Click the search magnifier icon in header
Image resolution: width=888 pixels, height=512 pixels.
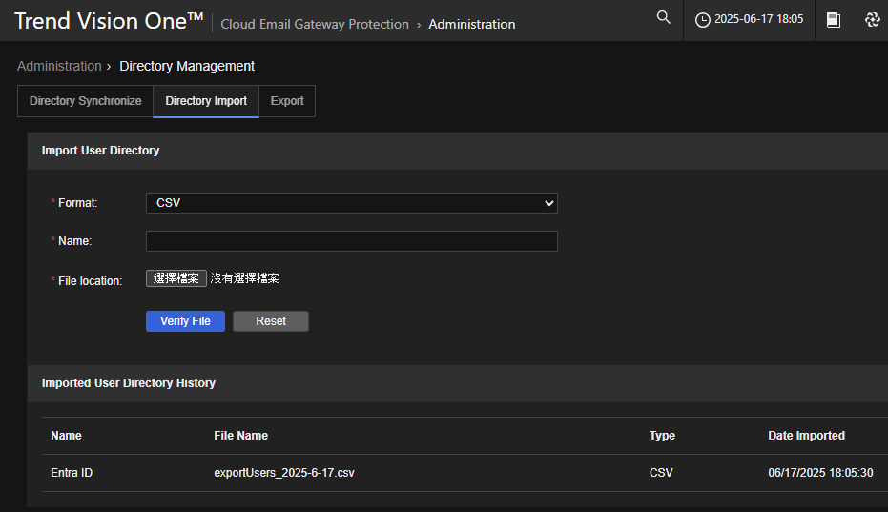click(664, 18)
